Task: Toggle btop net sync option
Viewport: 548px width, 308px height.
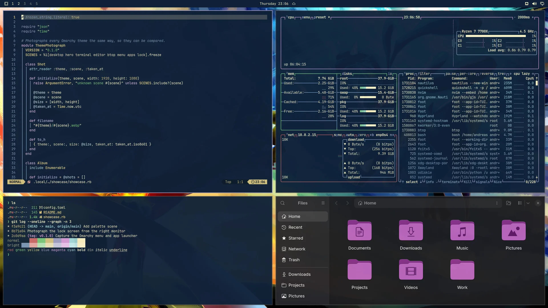Action: [x=338, y=135]
